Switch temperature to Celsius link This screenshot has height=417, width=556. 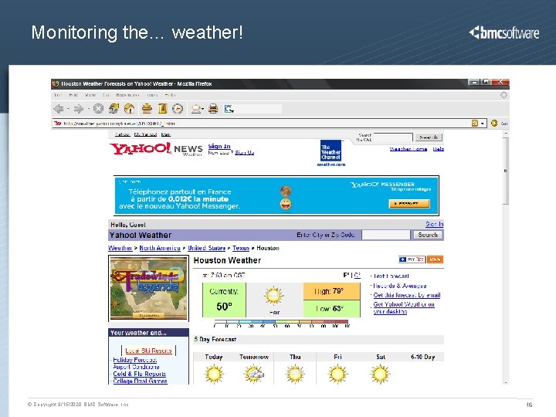(358, 275)
